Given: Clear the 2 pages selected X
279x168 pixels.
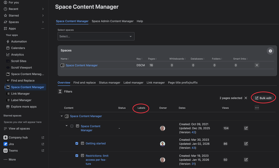Looking at the screenshot, I should 246,98.
